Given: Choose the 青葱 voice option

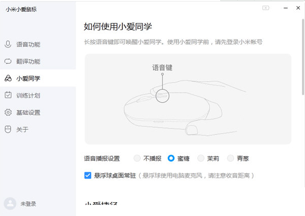Looking at the screenshot, I should click(231, 158).
